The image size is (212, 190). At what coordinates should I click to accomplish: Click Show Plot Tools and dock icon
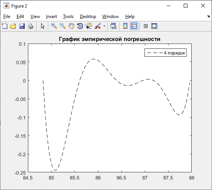point(154,26)
